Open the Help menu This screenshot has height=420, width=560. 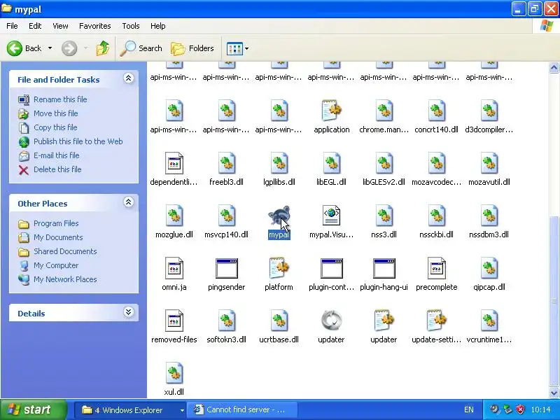(x=157, y=26)
